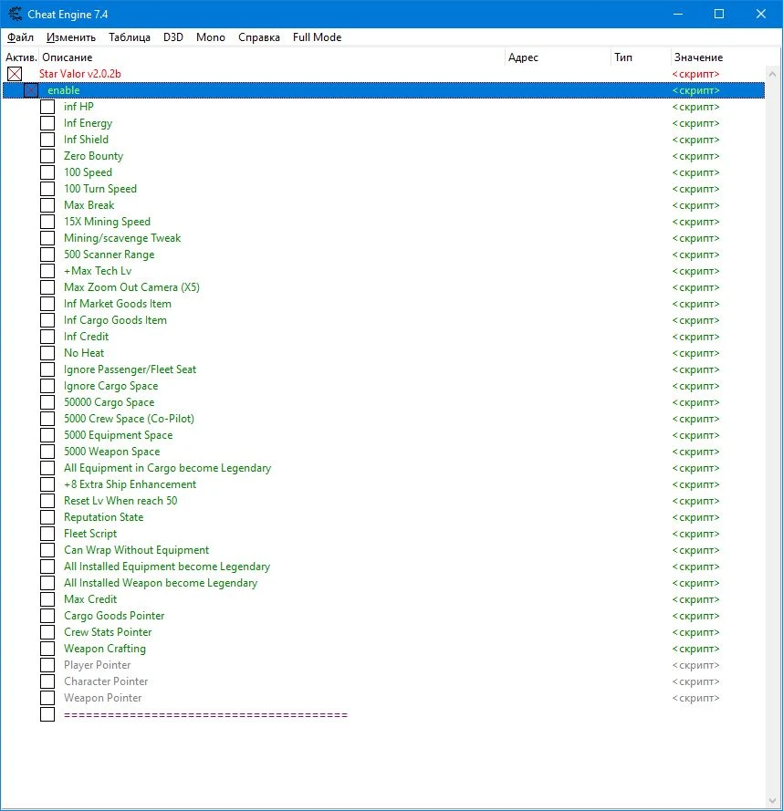Click the Cheat Engine title bar icon
783x811 pixels.
[x=14, y=15]
